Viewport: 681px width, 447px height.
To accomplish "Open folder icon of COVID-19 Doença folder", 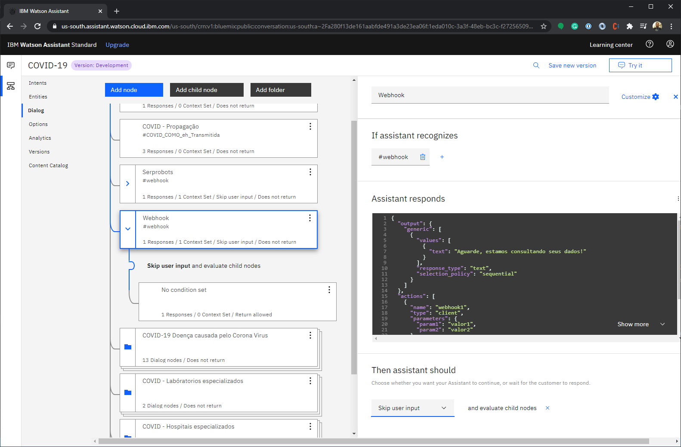I will pyautogui.click(x=128, y=347).
